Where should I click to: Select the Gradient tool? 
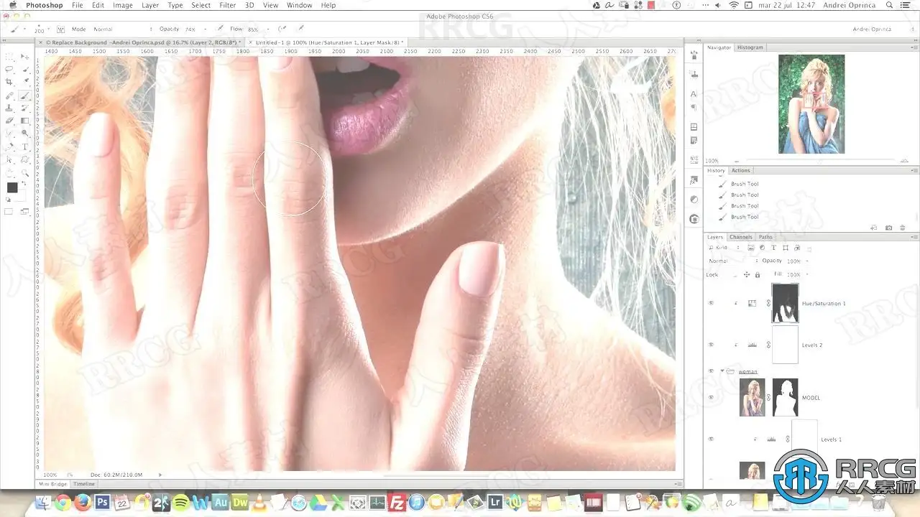[26, 121]
